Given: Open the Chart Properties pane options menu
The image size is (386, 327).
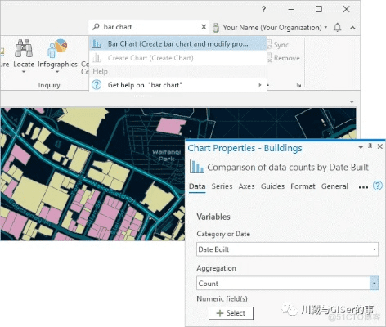Looking at the screenshot, I should pyautogui.click(x=361, y=147).
